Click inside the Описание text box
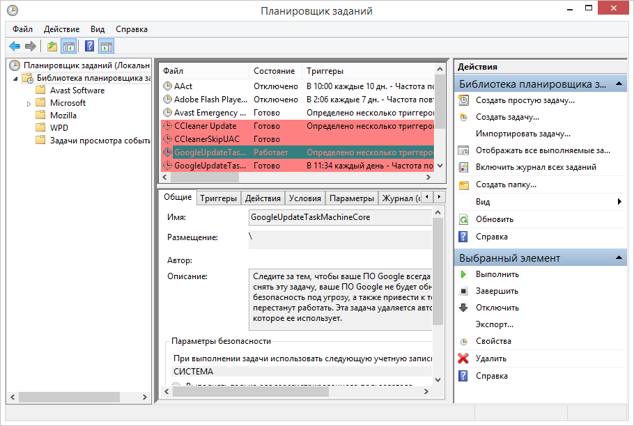The image size is (634, 426). (341, 299)
